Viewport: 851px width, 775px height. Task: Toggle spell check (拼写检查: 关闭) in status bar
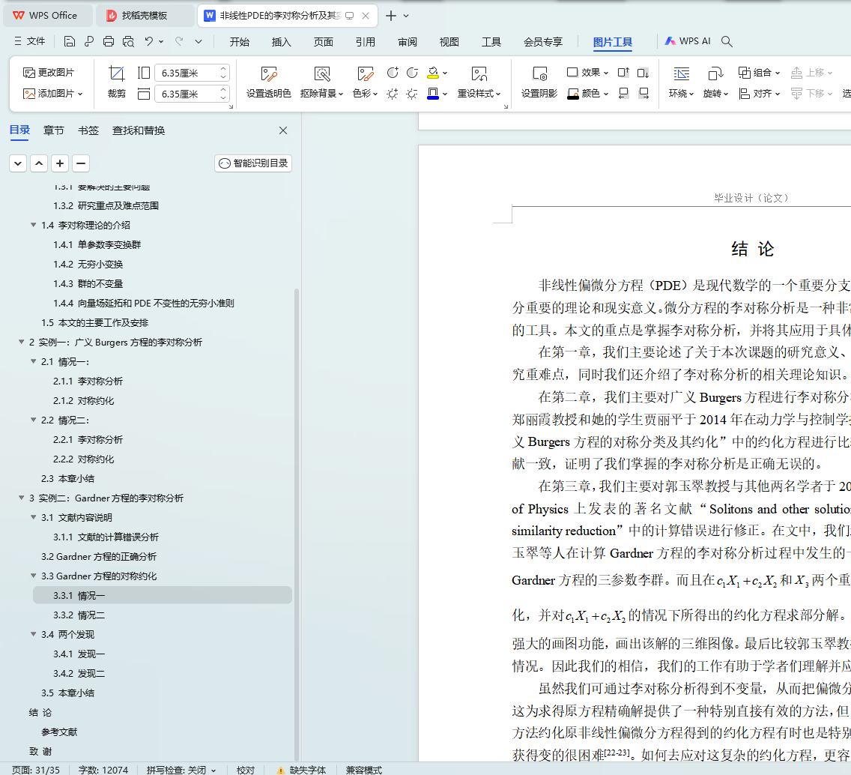click(181, 770)
